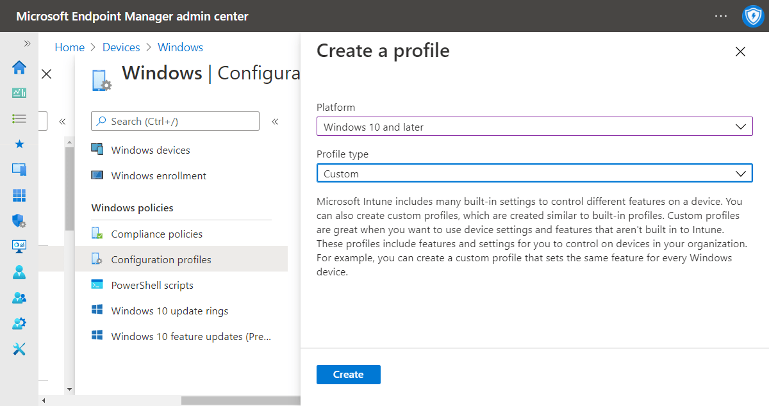Open the Apps grid icon
This screenshot has height=406, width=769.
(19, 195)
